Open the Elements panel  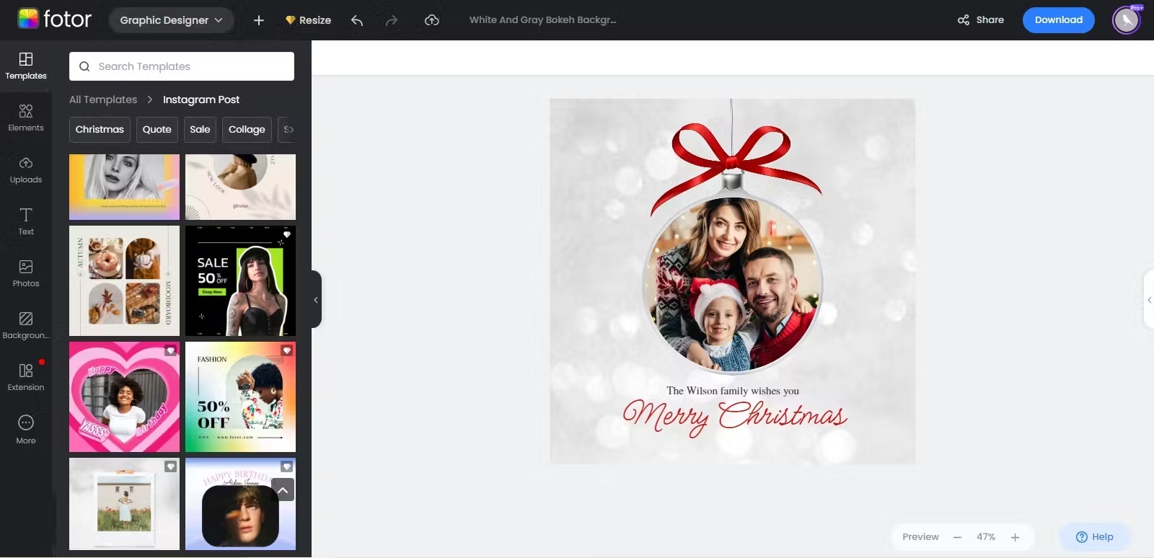coord(26,118)
